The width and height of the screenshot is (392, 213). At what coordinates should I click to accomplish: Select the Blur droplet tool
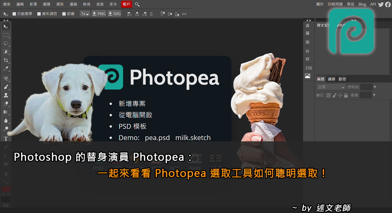point(6,121)
